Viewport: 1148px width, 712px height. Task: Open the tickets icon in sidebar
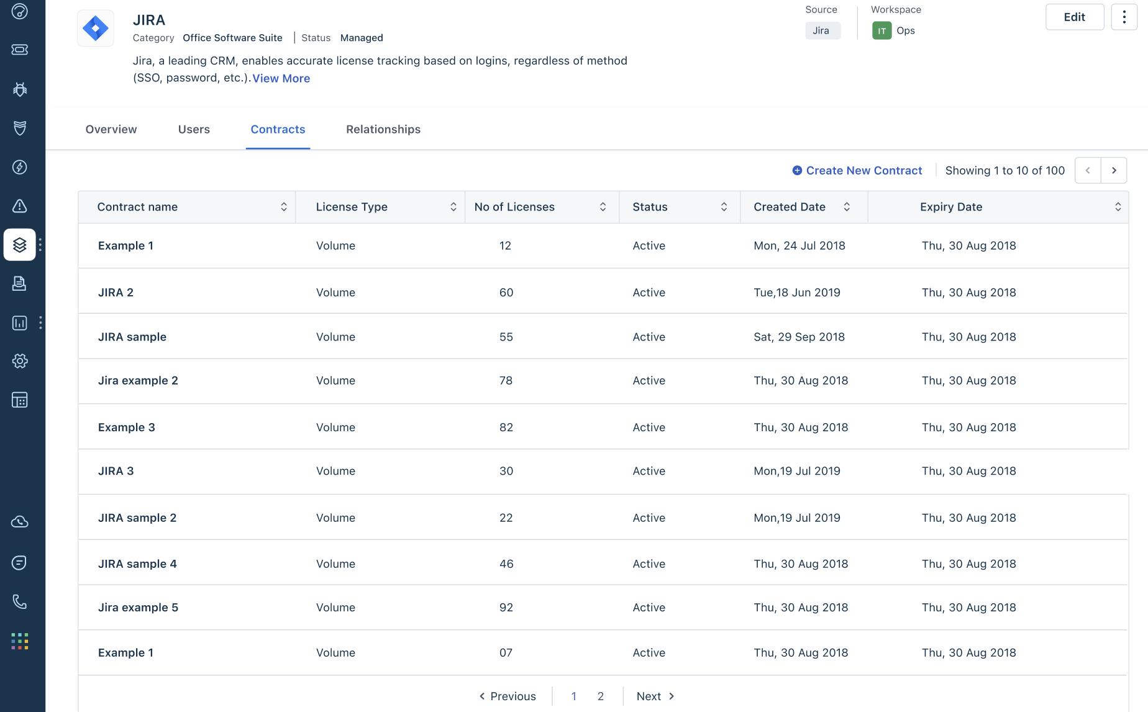[20, 50]
